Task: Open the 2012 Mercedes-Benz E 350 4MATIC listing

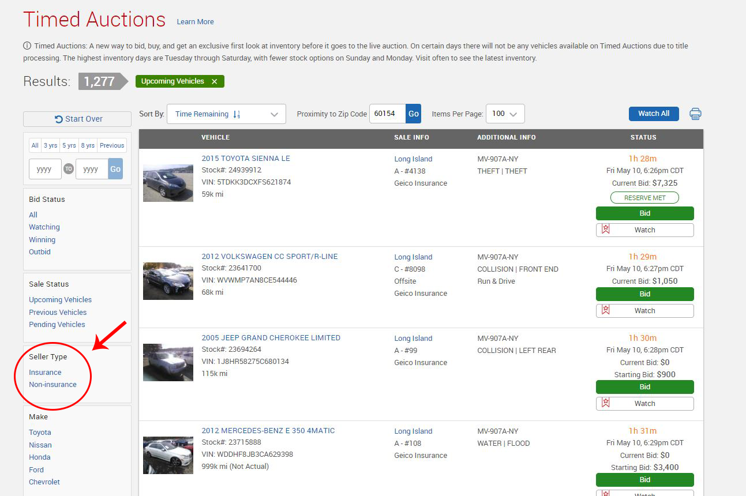Action: (268, 431)
